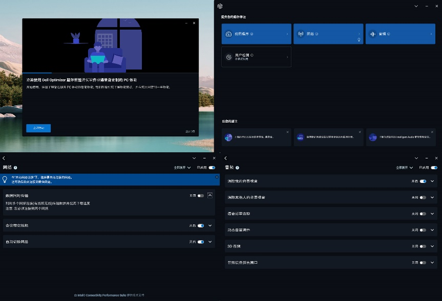
Task: Click the 应用程序 speedometer icon
Action: [228, 34]
